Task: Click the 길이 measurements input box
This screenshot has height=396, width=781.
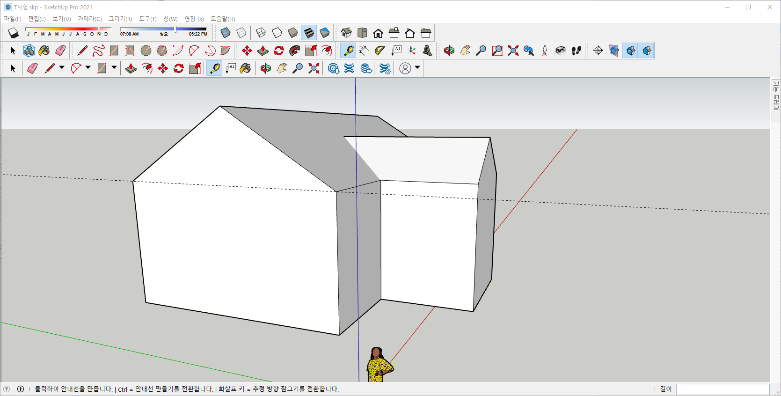Action: [x=723, y=389]
